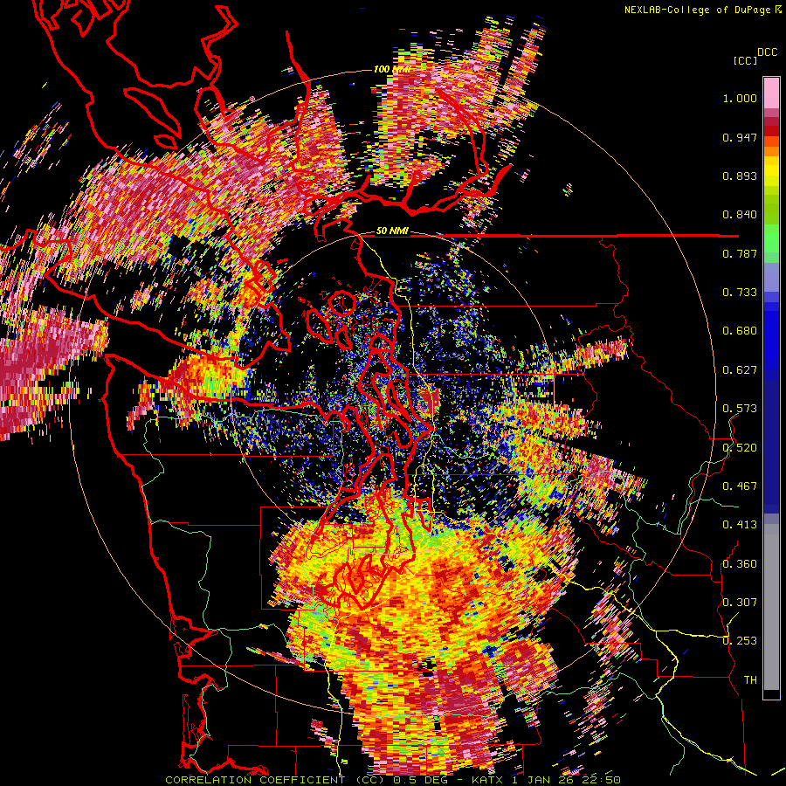Click the 50 NMI range ring label
The image size is (786, 786).
[392, 231]
